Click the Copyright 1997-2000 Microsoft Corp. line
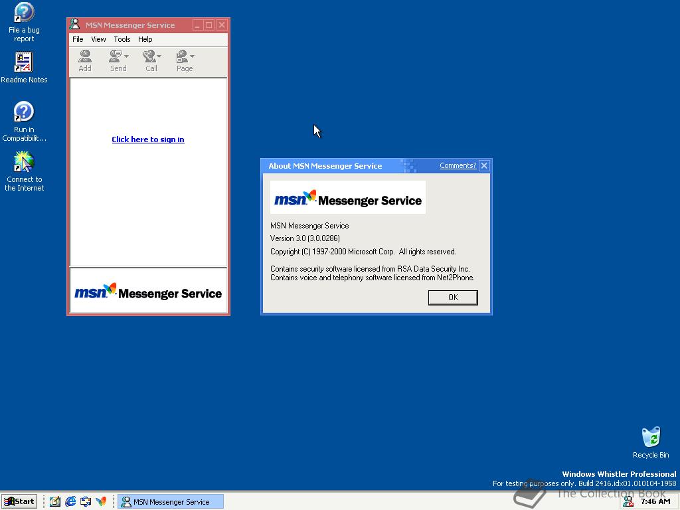Image resolution: width=680 pixels, height=510 pixels. coord(363,252)
